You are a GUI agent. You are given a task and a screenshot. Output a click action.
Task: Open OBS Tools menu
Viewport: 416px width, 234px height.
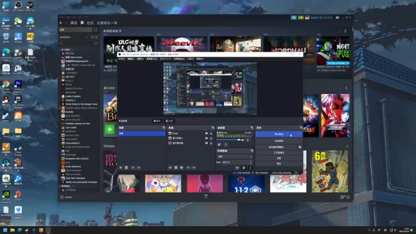[190, 59]
